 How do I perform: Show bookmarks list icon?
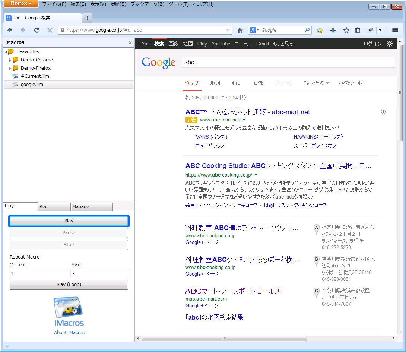[x=358, y=30]
